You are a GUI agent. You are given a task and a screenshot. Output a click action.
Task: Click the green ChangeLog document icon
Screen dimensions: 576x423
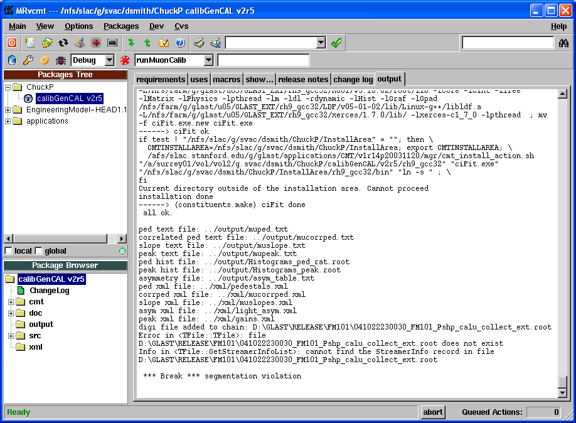21,291
